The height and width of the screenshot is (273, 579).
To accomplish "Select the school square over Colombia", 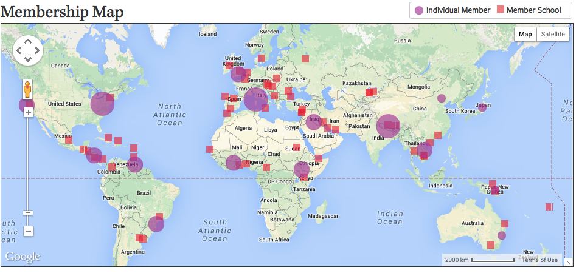I will tap(111, 167).
